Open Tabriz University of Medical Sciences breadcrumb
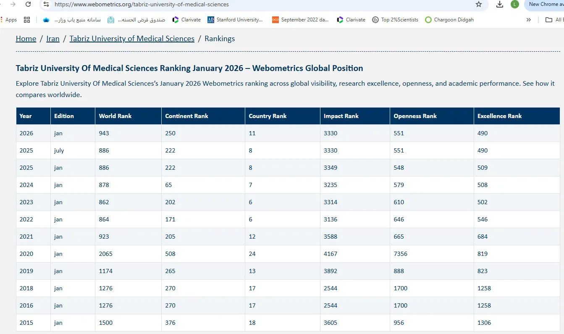Image resolution: width=564 pixels, height=334 pixels. tap(132, 39)
